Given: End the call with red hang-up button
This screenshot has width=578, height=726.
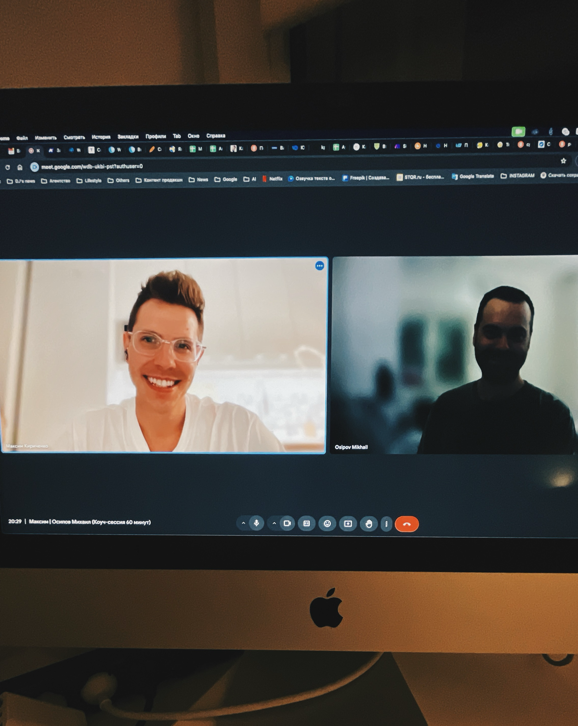Looking at the screenshot, I should 407,524.
